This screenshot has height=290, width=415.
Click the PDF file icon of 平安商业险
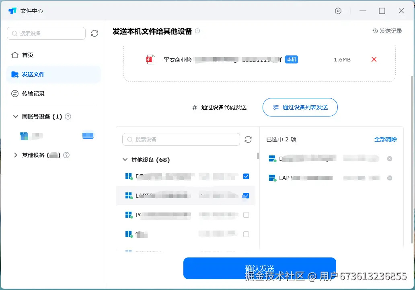[x=150, y=59]
